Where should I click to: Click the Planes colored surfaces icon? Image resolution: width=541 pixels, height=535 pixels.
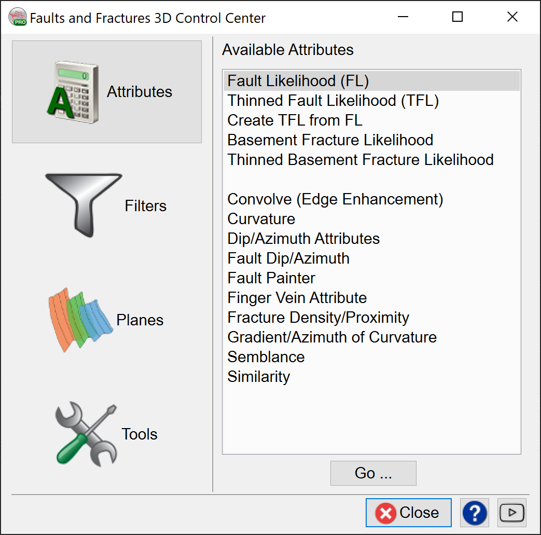click(81, 319)
